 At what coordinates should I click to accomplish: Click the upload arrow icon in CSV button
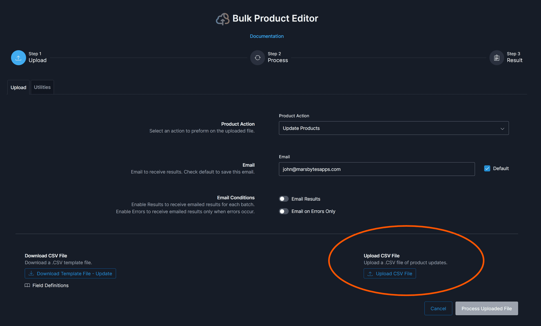tap(370, 274)
